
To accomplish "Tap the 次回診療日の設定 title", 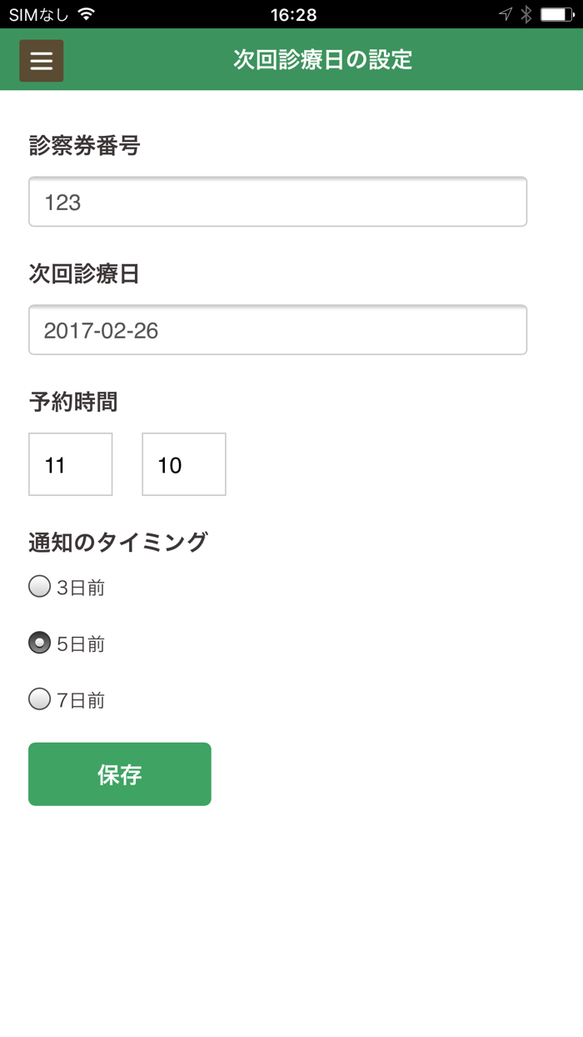I will click(x=321, y=60).
